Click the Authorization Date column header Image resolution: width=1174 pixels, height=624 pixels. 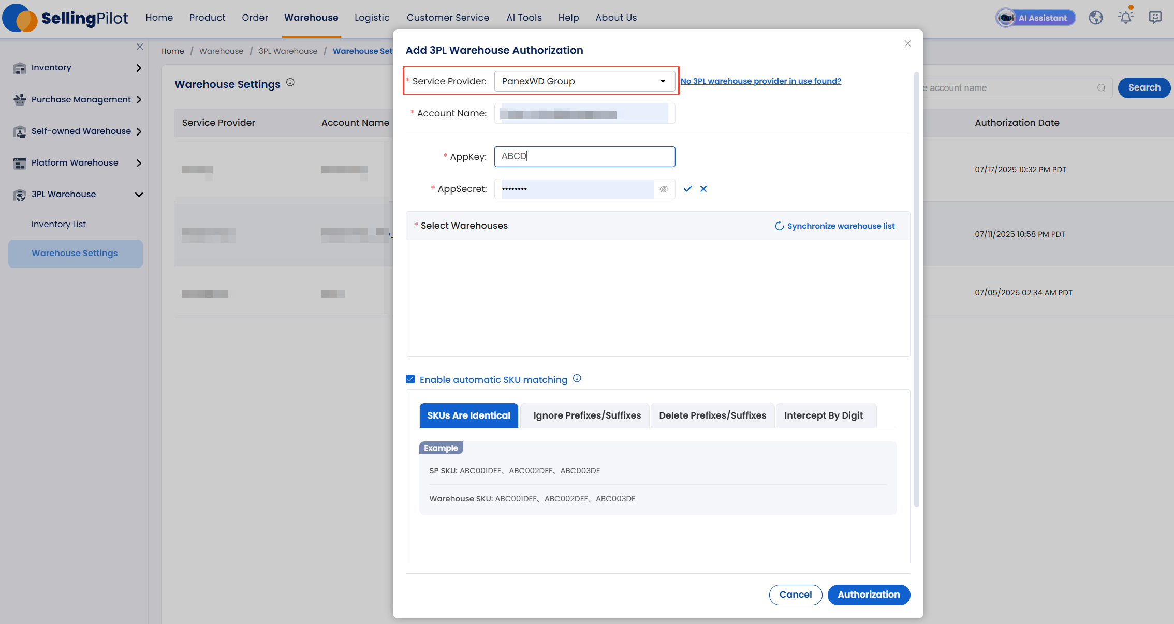1017,123
